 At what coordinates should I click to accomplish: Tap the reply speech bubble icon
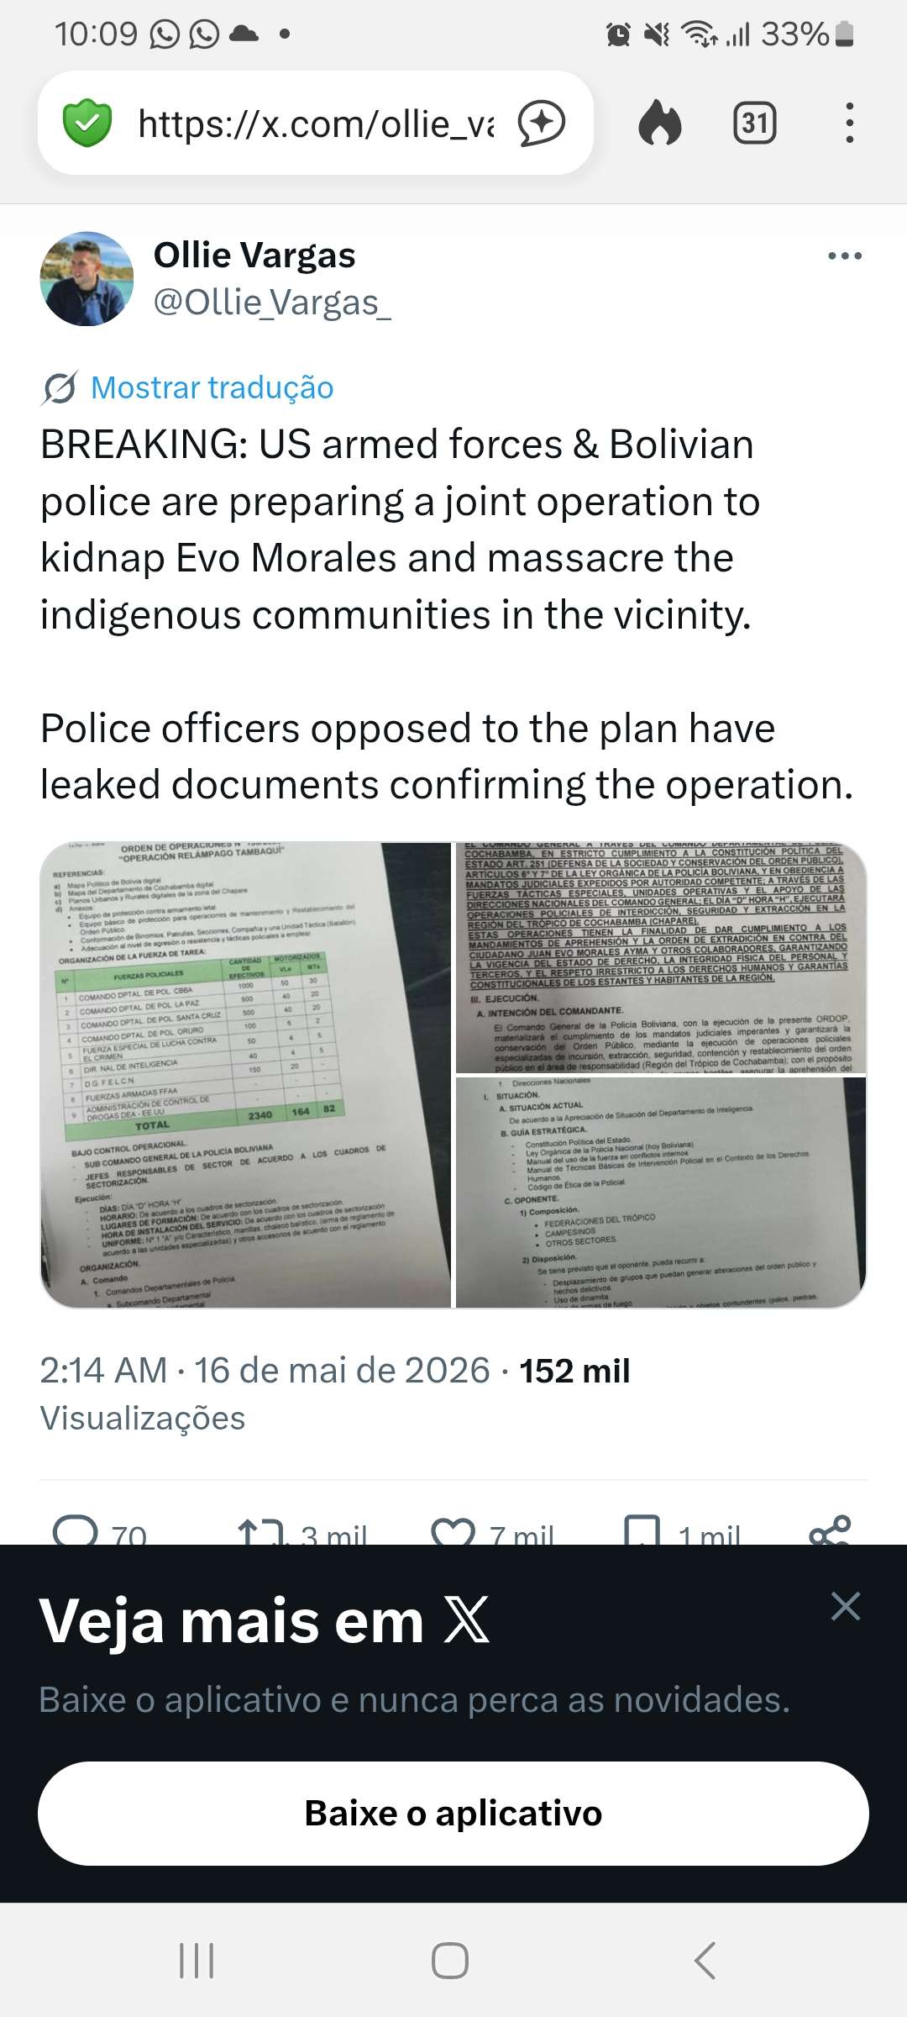(76, 1531)
